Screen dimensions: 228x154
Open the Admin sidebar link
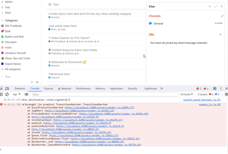coord(9,2)
